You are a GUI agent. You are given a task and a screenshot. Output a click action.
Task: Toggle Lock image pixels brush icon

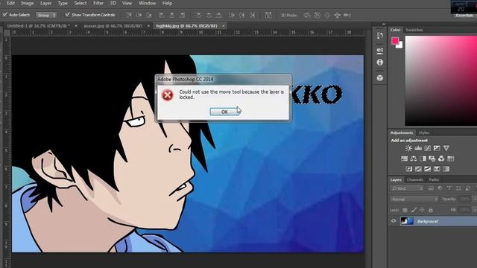pyautogui.click(x=414, y=210)
